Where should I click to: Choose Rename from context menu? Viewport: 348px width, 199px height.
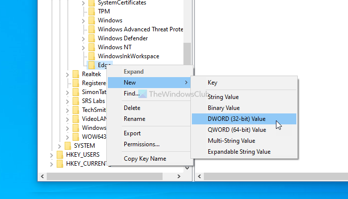(149, 119)
